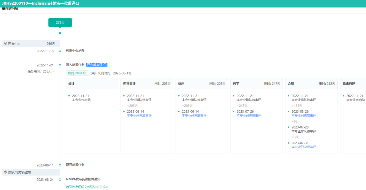
Task: Open the 药品批准证明文件送达信息发布 link
Action: pos(87,187)
